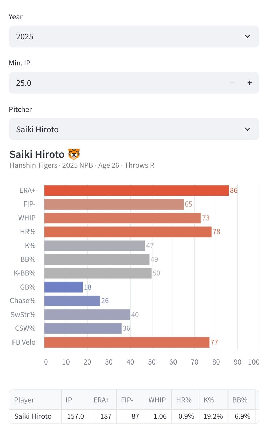Click the Chase% percentile bar
The width and height of the screenshot is (268, 432).
pyautogui.click(x=72, y=301)
